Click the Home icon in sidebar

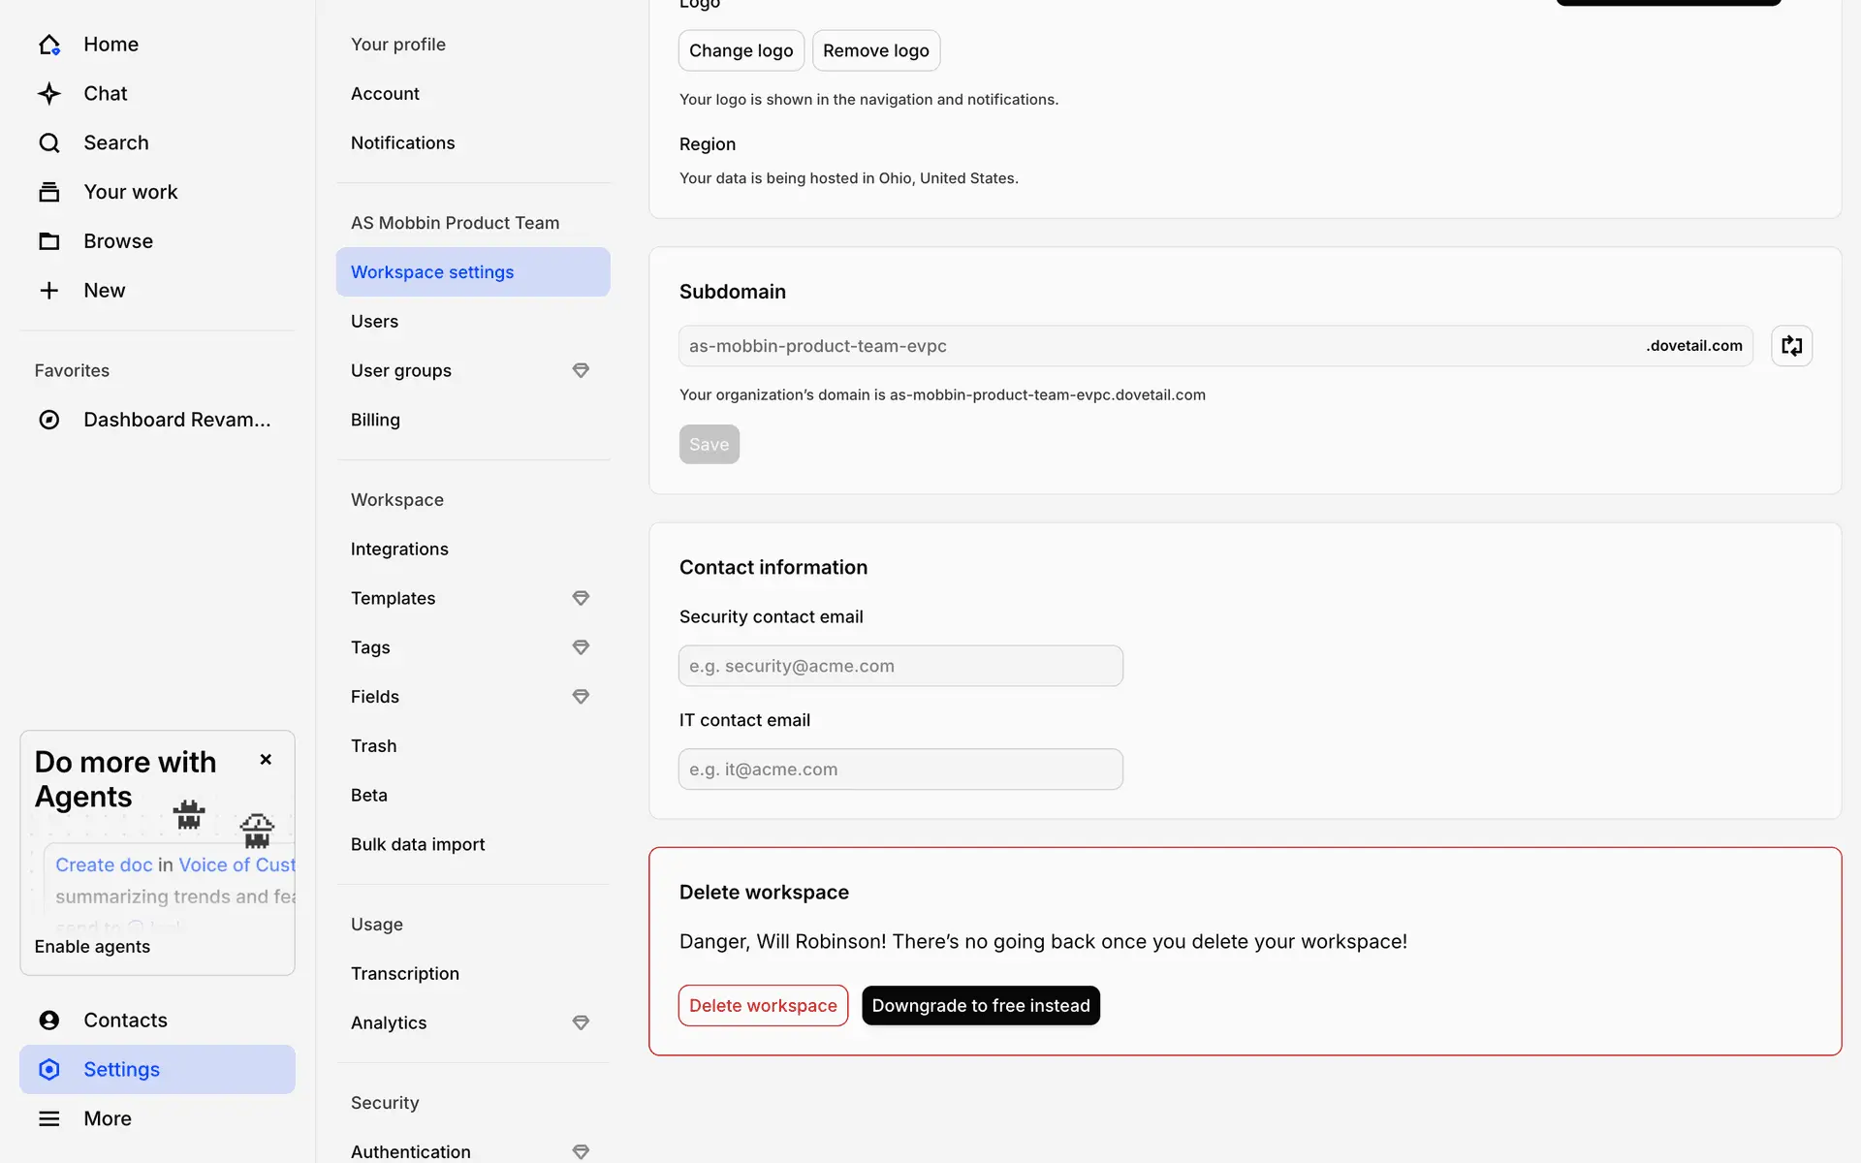point(49,45)
